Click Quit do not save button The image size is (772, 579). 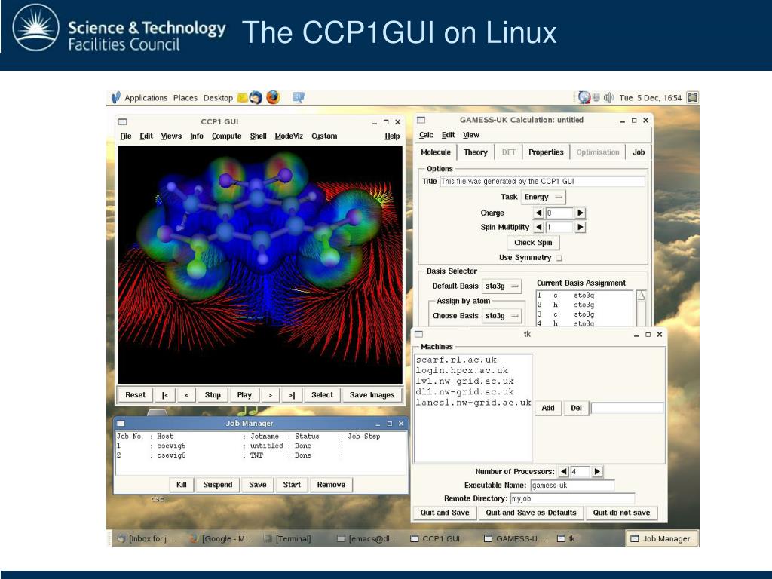[x=621, y=513]
